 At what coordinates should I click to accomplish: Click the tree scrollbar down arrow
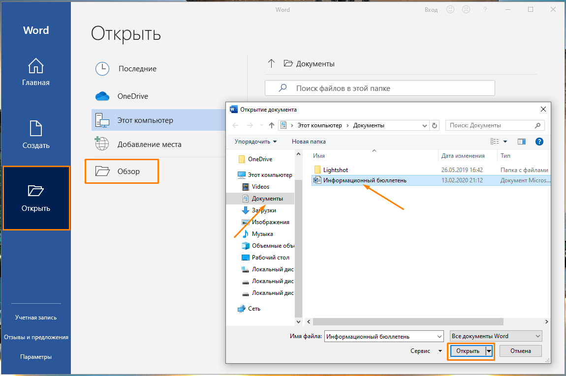point(299,321)
